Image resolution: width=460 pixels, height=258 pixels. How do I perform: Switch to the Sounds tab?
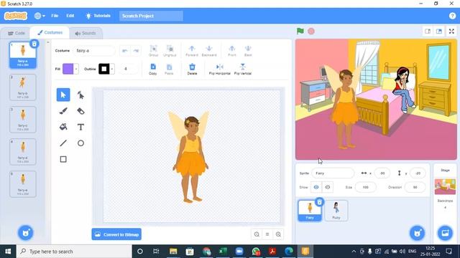point(86,33)
